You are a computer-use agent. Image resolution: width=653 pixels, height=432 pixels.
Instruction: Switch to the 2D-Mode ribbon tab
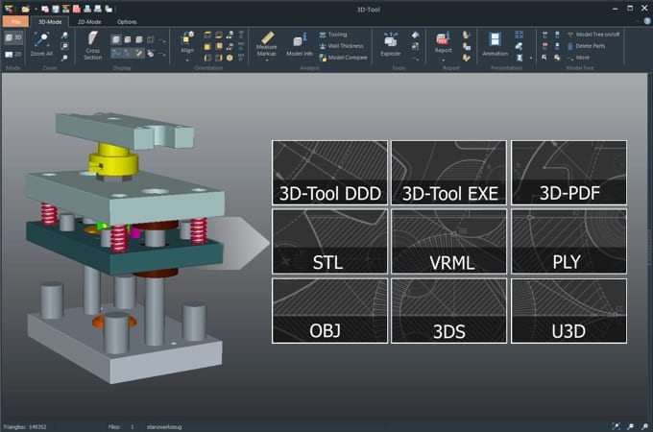click(x=89, y=22)
